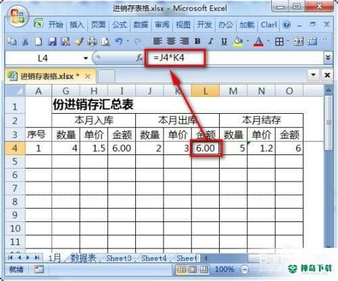This screenshot has width=338, height=281.
Task: Click the fill color bucket swatch
Action: tap(238, 41)
